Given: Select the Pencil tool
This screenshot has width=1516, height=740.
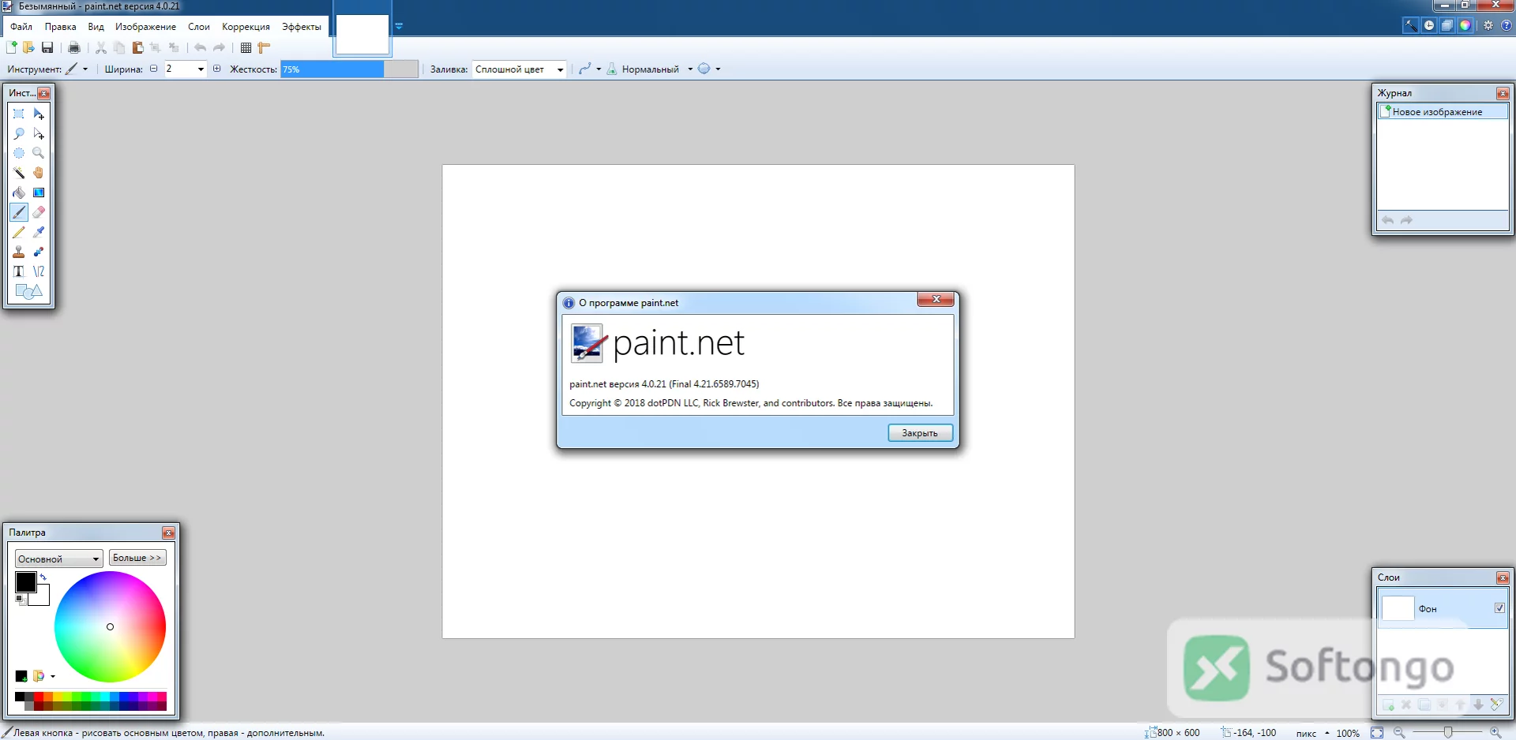Looking at the screenshot, I should (19, 233).
